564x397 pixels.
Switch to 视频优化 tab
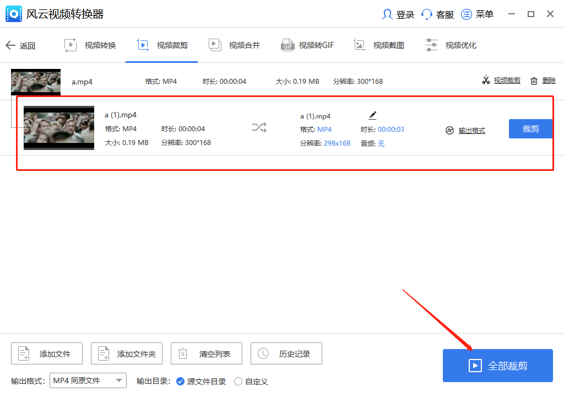[451, 45]
